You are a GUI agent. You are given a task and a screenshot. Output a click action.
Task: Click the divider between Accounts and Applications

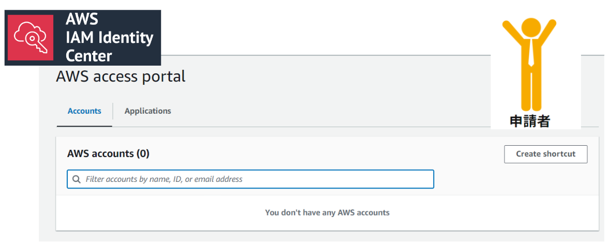pos(113,111)
